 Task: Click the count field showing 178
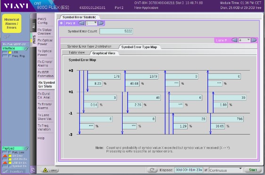[104, 76]
